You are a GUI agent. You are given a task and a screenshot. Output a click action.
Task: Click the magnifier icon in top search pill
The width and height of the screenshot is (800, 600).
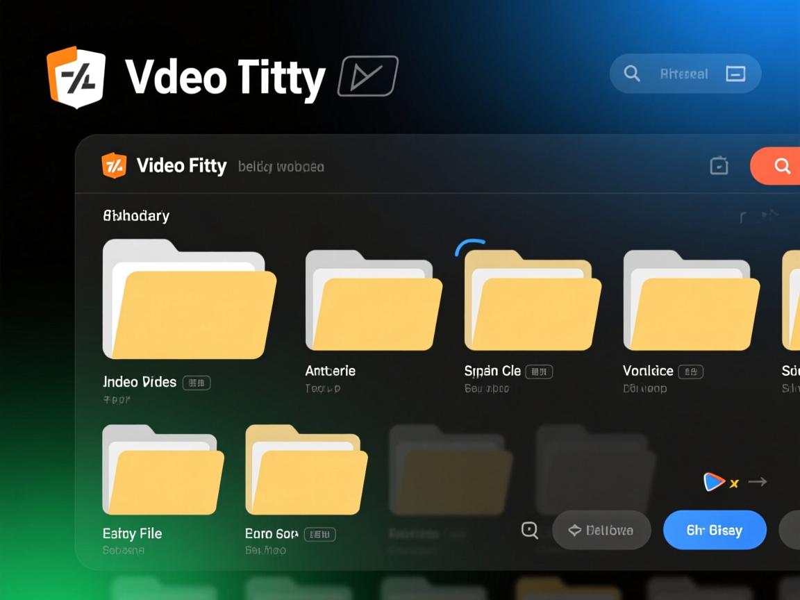(632, 74)
